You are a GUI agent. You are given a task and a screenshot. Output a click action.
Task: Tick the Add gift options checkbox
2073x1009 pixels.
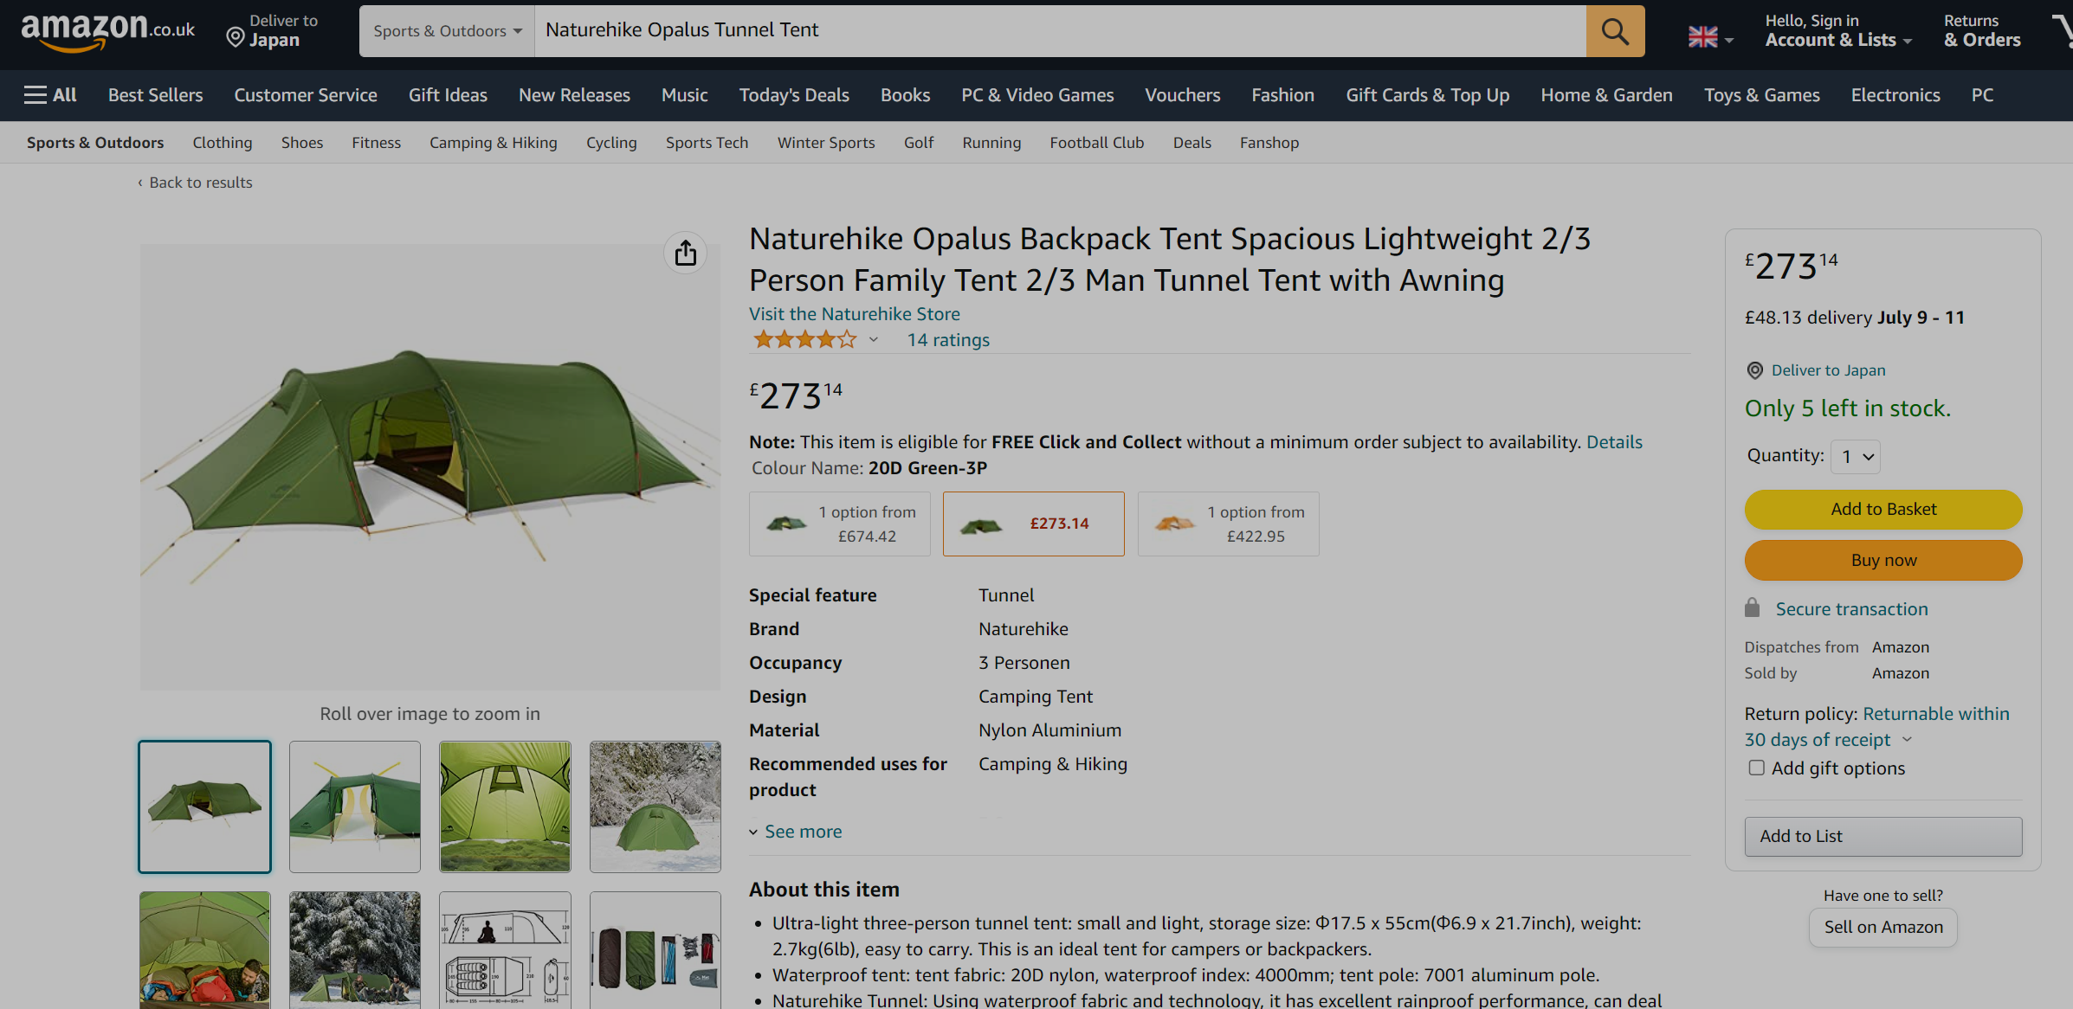click(x=1756, y=768)
